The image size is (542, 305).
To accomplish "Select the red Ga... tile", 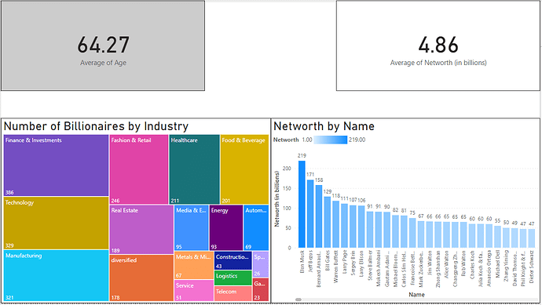I will click(261, 290).
